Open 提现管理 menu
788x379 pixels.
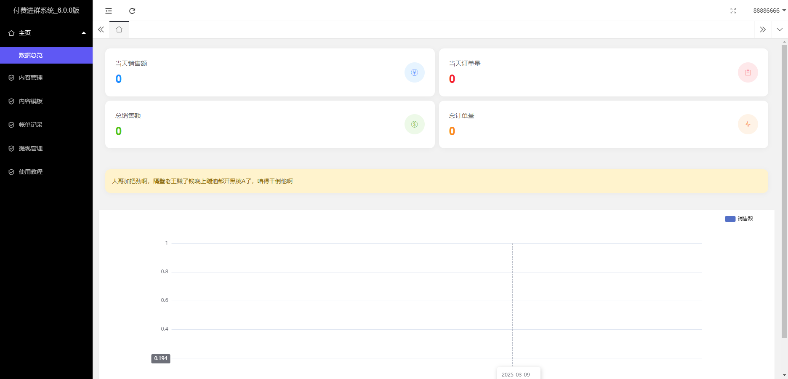[x=46, y=148]
